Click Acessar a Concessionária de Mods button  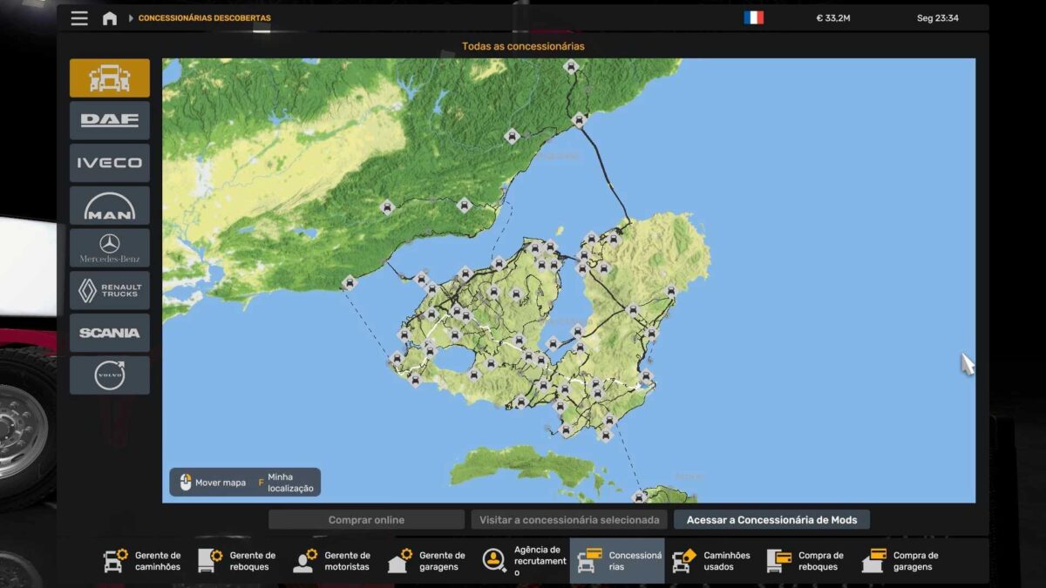[x=771, y=520]
